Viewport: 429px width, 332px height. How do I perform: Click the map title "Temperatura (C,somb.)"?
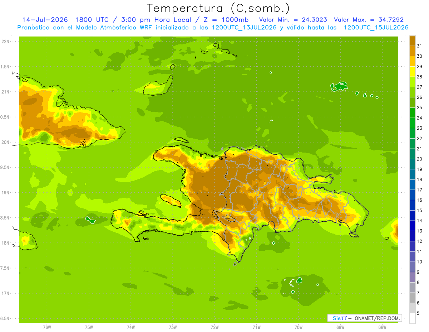pyautogui.click(x=219, y=8)
